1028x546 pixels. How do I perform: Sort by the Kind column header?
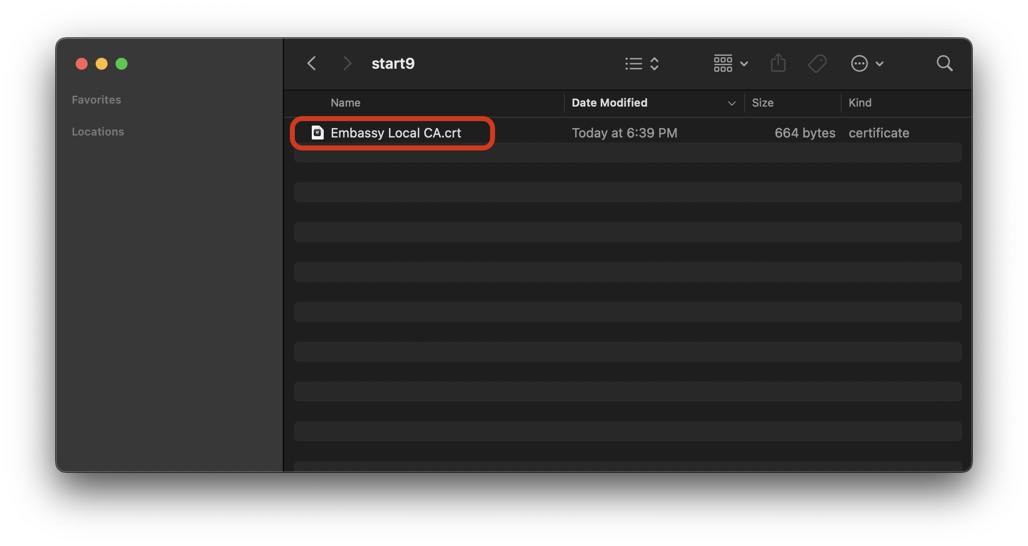(860, 103)
